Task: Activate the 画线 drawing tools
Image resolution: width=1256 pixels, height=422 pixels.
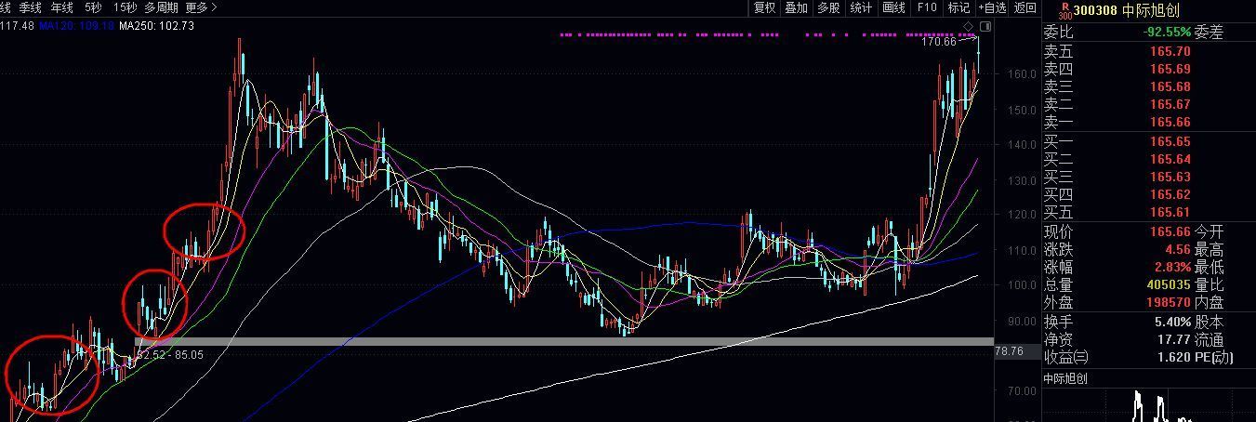Action: [x=893, y=7]
